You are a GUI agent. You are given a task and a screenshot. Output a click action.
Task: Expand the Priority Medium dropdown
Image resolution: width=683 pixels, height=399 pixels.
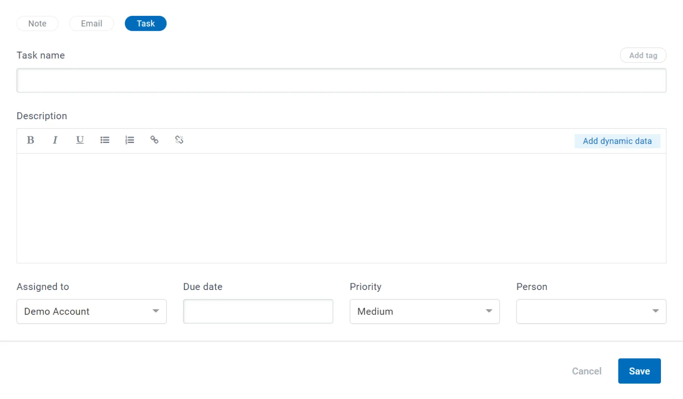424,312
